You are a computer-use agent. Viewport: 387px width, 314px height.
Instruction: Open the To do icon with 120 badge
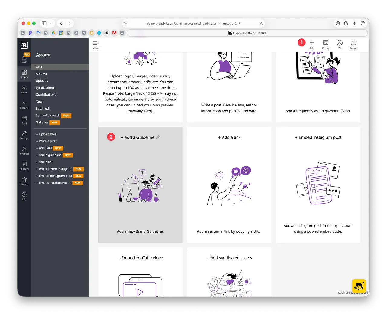(x=24, y=58)
